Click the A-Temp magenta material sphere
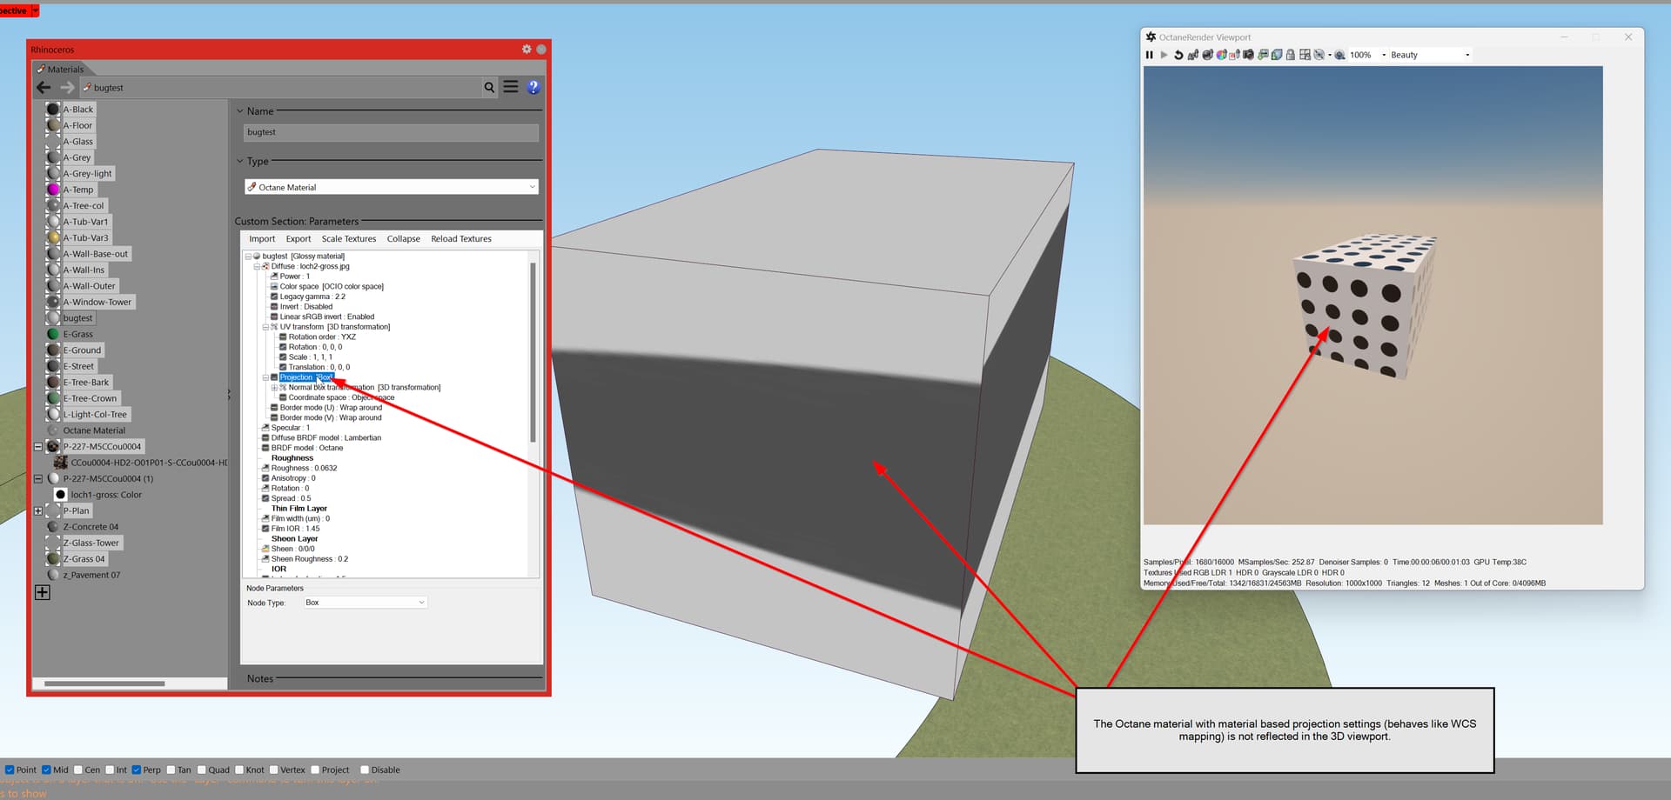The width and height of the screenshot is (1671, 800). click(x=53, y=190)
